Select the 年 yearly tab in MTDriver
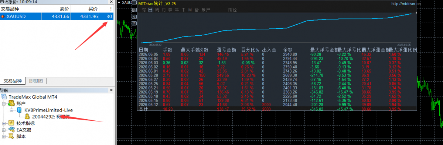The width and height of the screenshot is (443, 145). click(177, 10)
